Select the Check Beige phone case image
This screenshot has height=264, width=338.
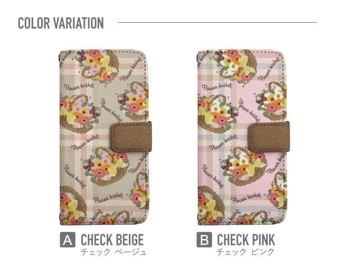coord(106,137)
